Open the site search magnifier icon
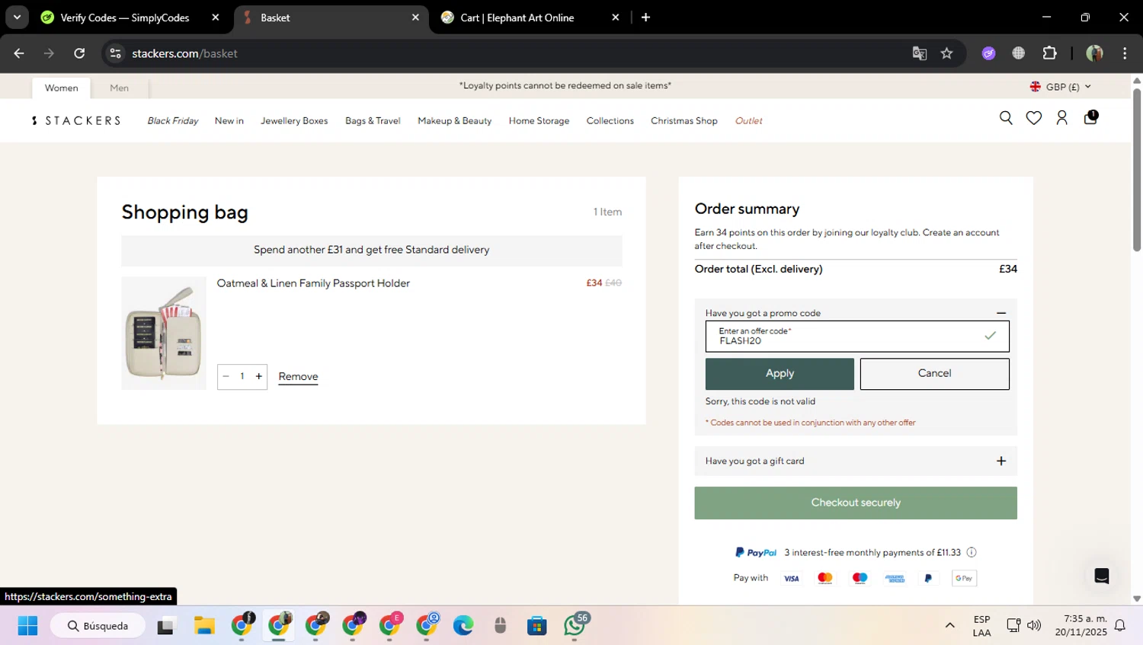The height and width of the screenshot is (645, 1143). coord(1006,118)
